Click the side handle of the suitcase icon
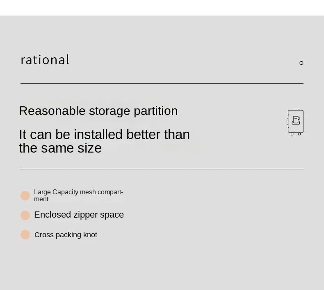 pos(287,121)
